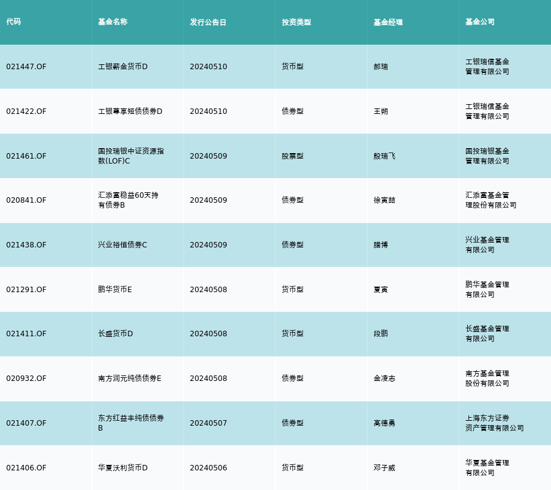
Task: Click company 国投瑞银基金管理有限公司
Action: [x=487, y=156]
